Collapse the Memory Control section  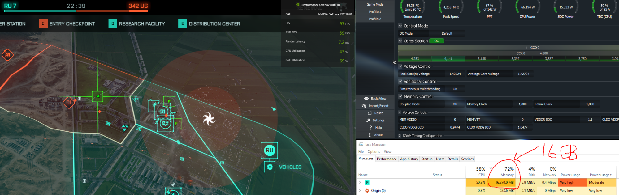click(400, 96)
